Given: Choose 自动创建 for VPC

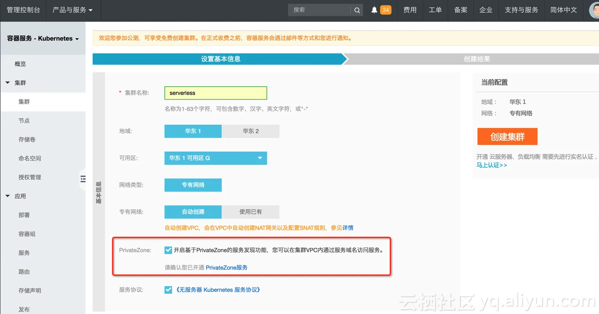Looking at the screenshot, I should click(193, 212).
